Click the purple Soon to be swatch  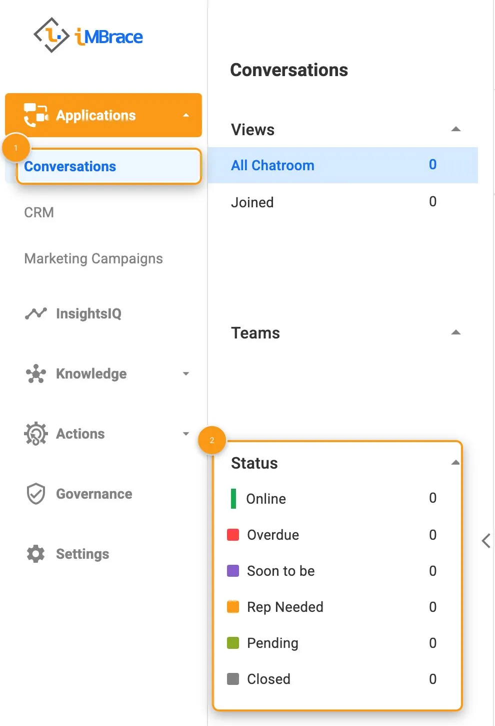coord(233,571)
